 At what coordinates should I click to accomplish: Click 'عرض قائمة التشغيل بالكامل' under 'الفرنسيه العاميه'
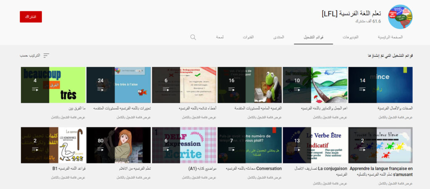pos(265,117)
